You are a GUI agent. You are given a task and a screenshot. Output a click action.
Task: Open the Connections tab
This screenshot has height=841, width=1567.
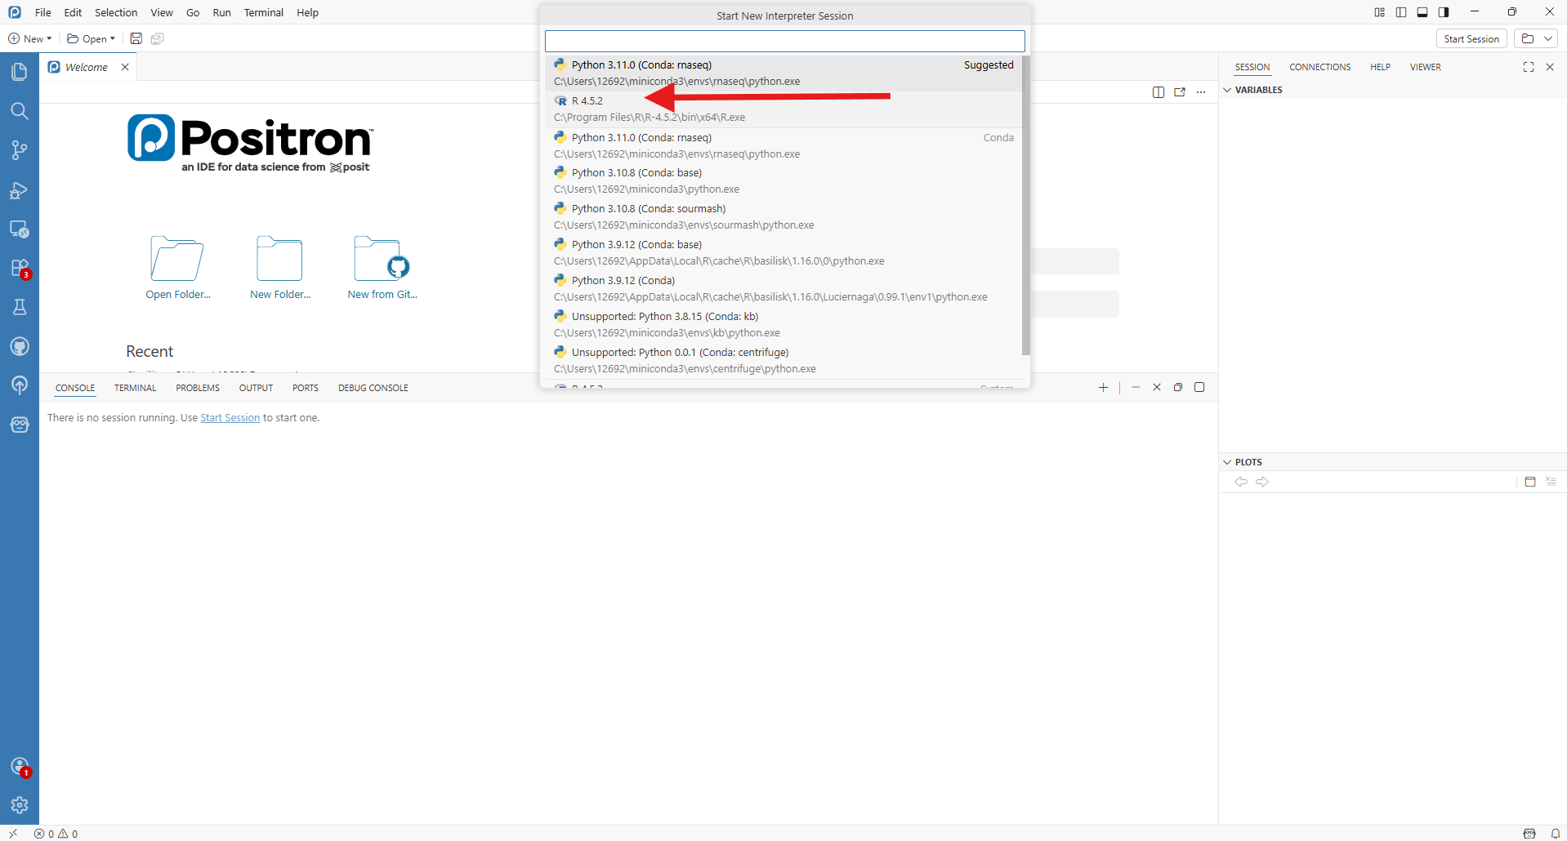click(1319, 67)
